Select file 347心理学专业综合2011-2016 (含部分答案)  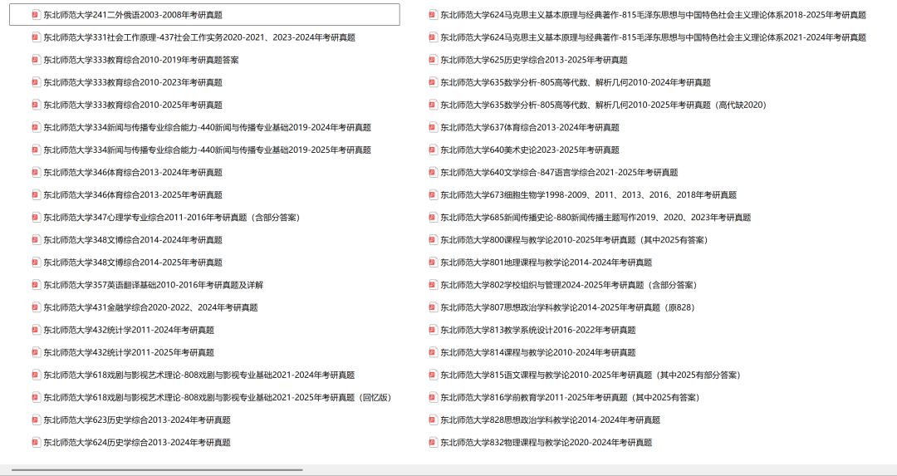click(172, 218)
